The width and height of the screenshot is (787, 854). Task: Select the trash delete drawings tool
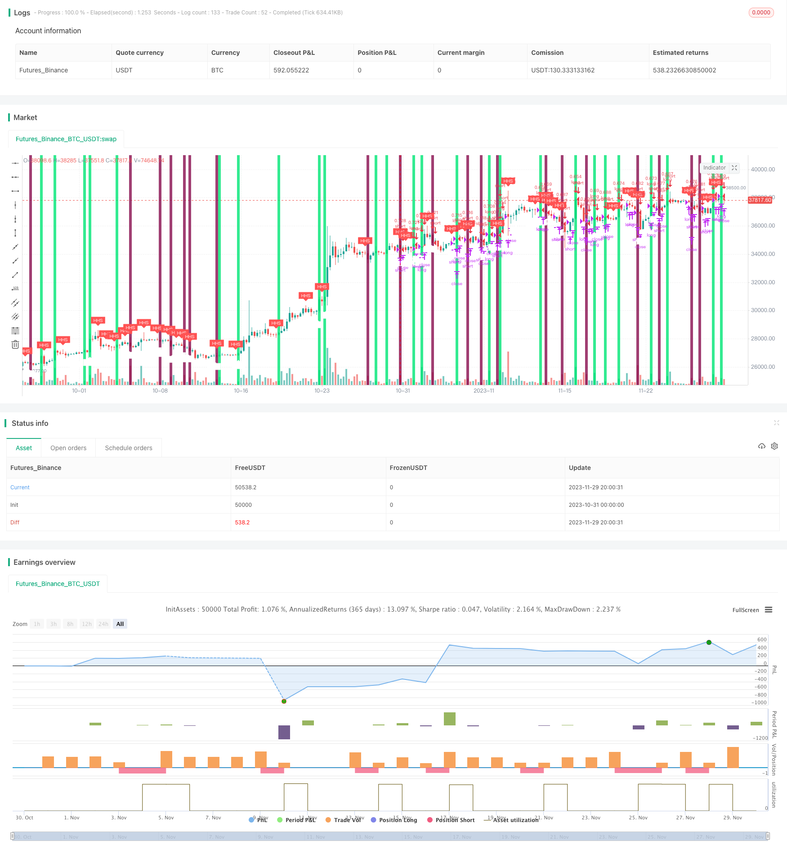click(15, 344)
